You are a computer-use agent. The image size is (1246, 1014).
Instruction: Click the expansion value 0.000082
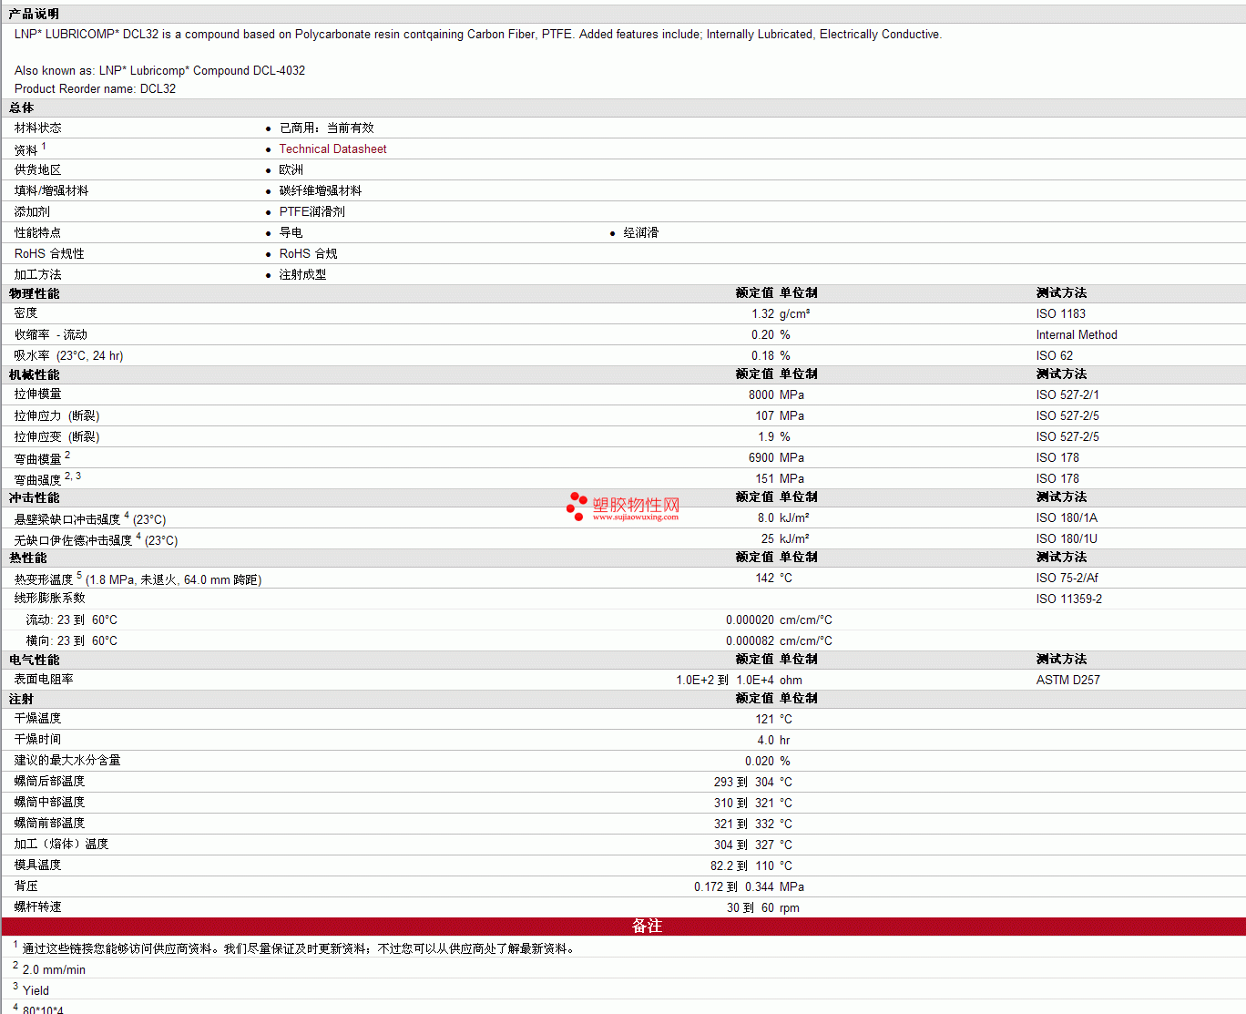pos(751,640)
